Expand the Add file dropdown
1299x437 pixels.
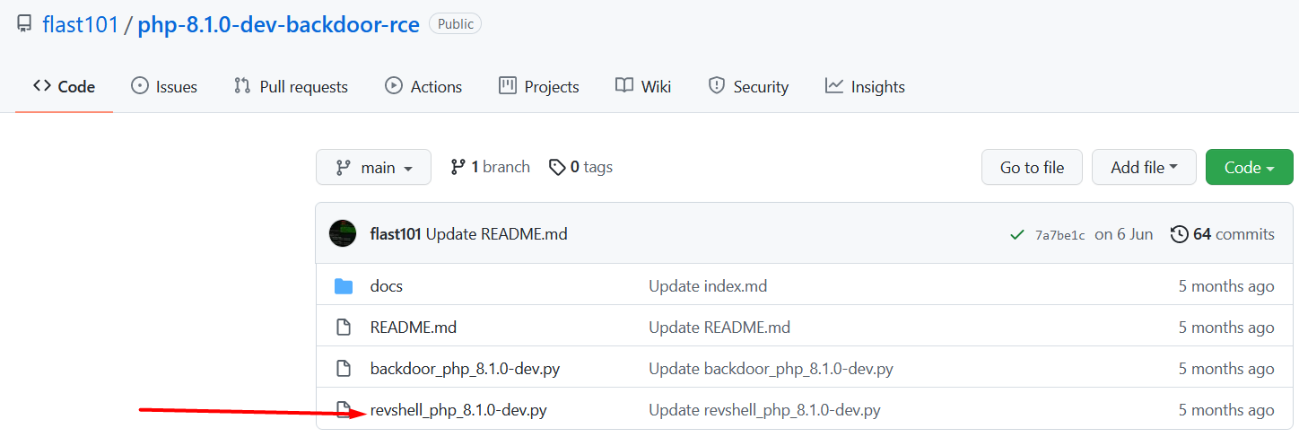[x=1144, y=167]
